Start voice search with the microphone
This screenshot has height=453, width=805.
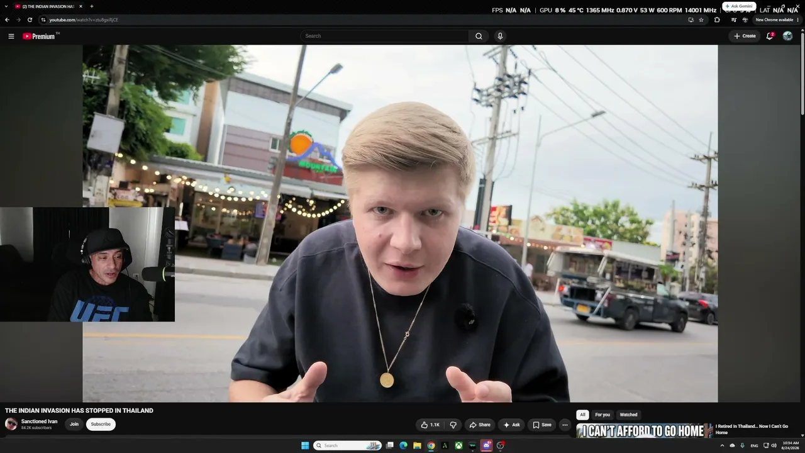point(500,36)
